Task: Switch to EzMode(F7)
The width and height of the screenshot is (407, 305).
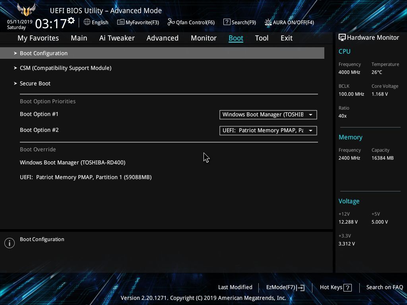Action: click(281, 288)
